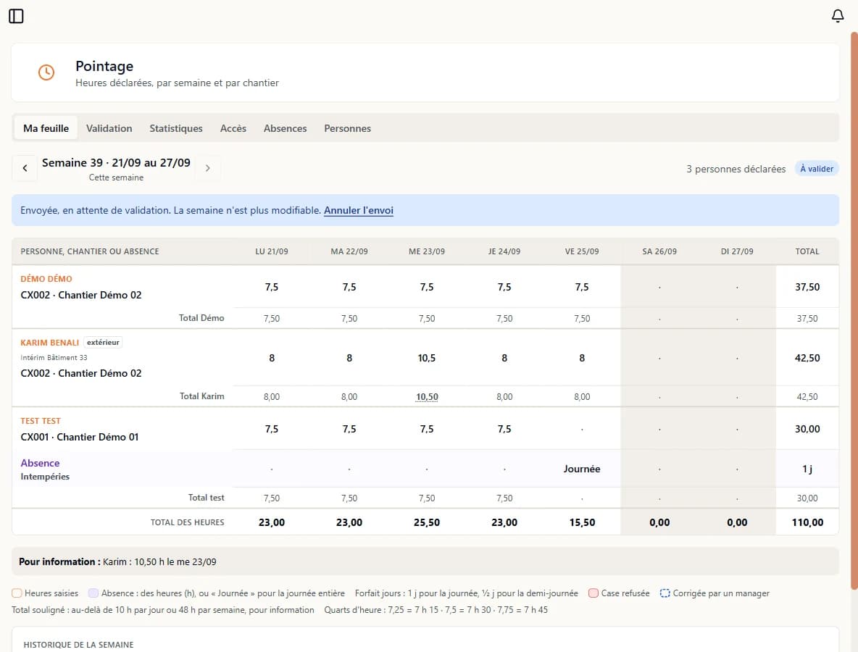Select the Accès tab
This screenshot has width=858, height=652.
pos(233,128)
